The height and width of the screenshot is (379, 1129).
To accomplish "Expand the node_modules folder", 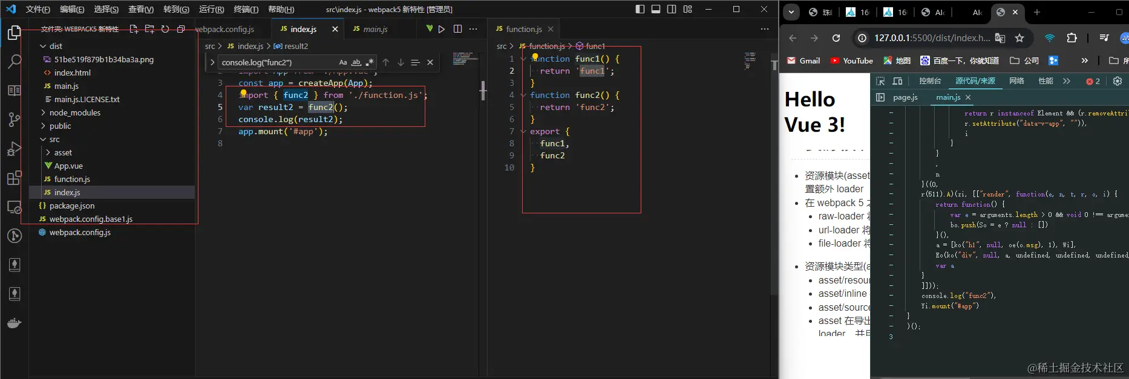I will tap(43, 112).
